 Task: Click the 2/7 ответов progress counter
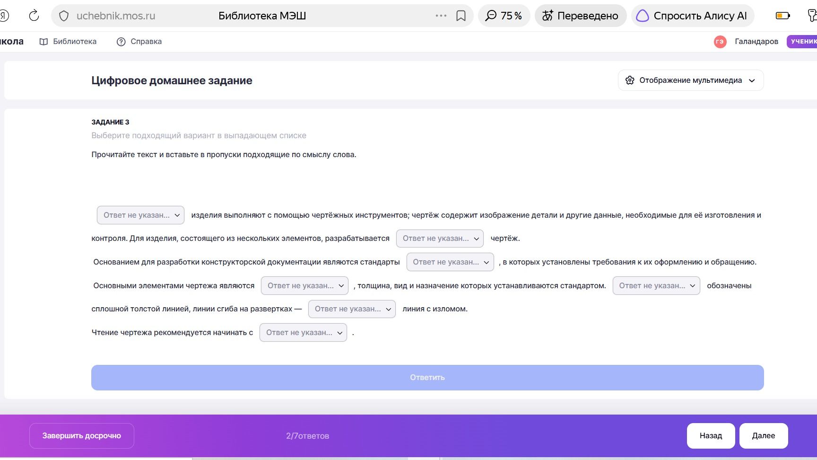coord(307,436)
